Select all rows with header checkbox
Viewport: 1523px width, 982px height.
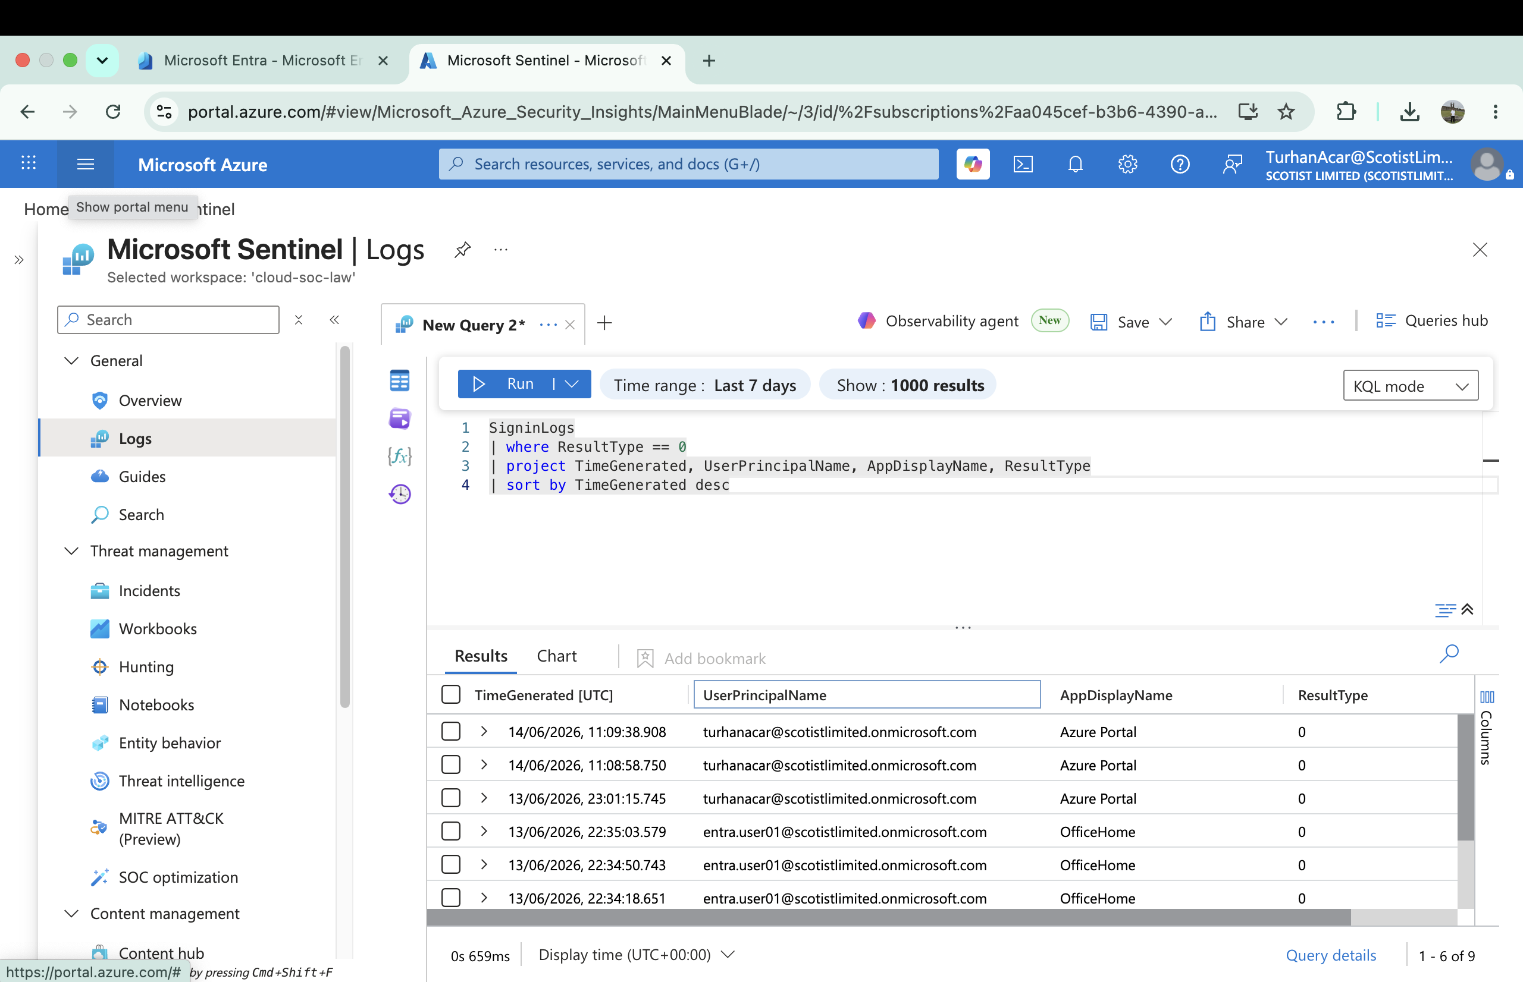tap(451, 694)
